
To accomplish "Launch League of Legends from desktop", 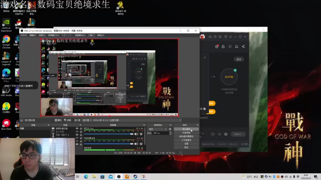I will pyautogui.click(x=6, y=58).
